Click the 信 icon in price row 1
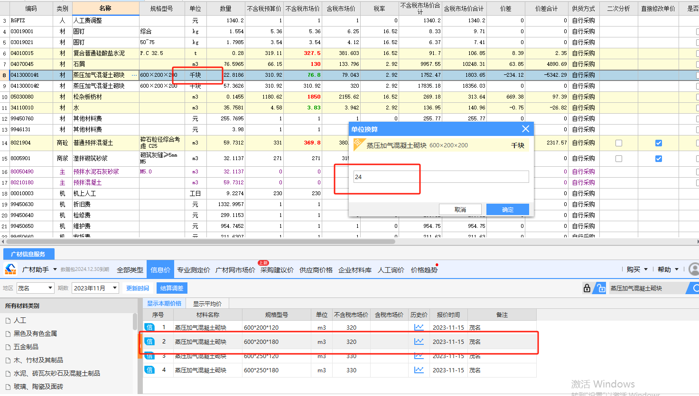This screenshot has height=396, width=699. tap(149, 327)
